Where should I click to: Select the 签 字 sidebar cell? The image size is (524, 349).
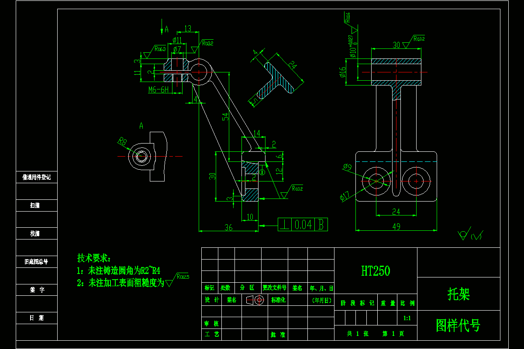37,290
